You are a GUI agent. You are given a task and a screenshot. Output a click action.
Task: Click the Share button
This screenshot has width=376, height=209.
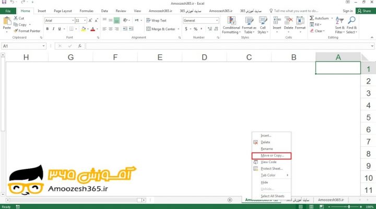[x=365, y=11]
